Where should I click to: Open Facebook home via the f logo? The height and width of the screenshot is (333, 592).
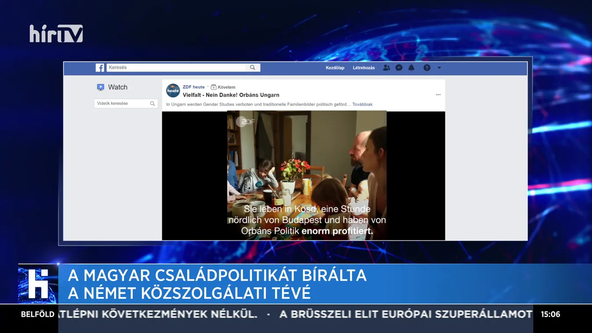pyautogui.click(x=100, y=67)
